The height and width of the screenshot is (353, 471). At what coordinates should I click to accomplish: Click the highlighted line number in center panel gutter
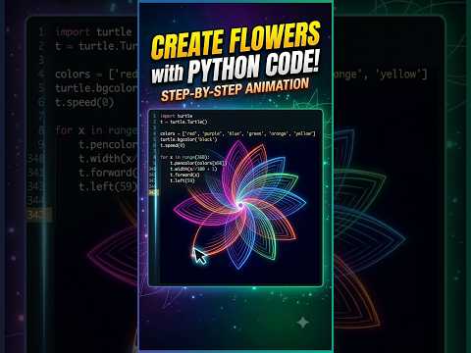pyautogui.click(x=153, y=193)
